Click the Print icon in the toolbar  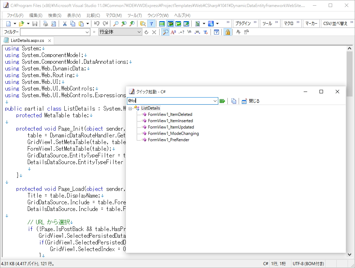pos(45,24)
